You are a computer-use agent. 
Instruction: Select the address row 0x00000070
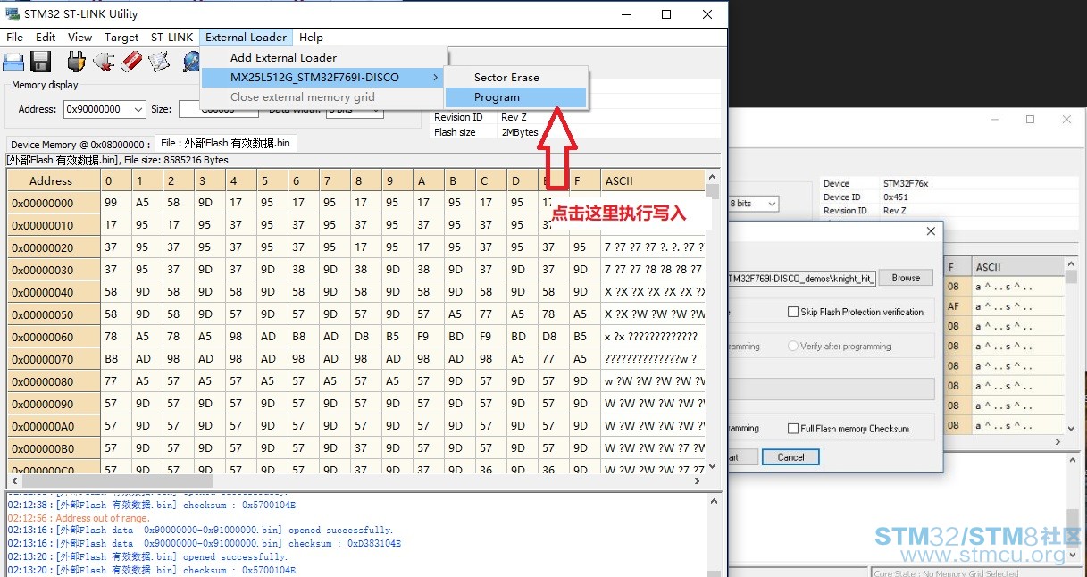[x=53, y=359]
